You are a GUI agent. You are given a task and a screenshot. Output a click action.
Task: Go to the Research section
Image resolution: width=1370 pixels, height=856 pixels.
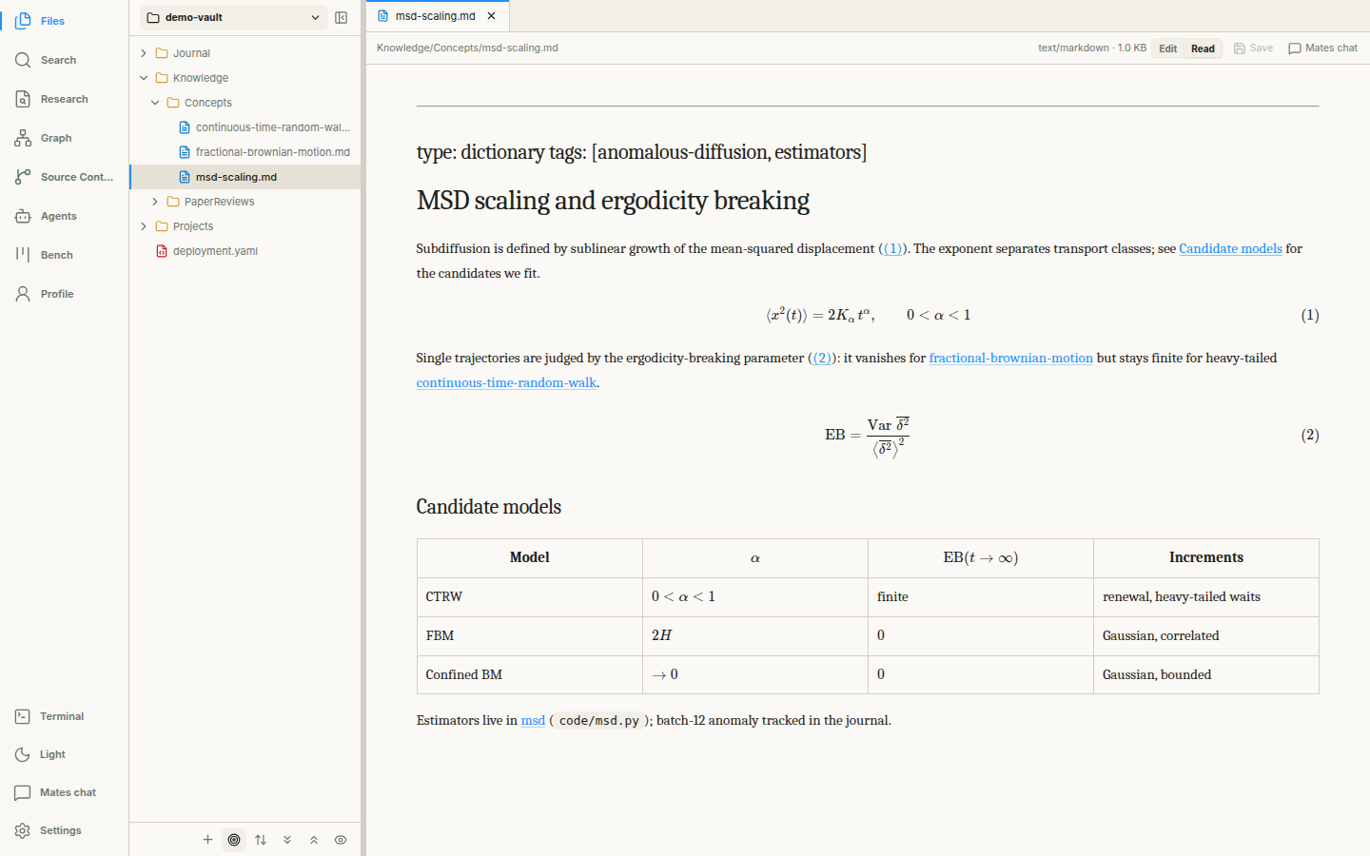pyautogui.click(x=64, y=99)
